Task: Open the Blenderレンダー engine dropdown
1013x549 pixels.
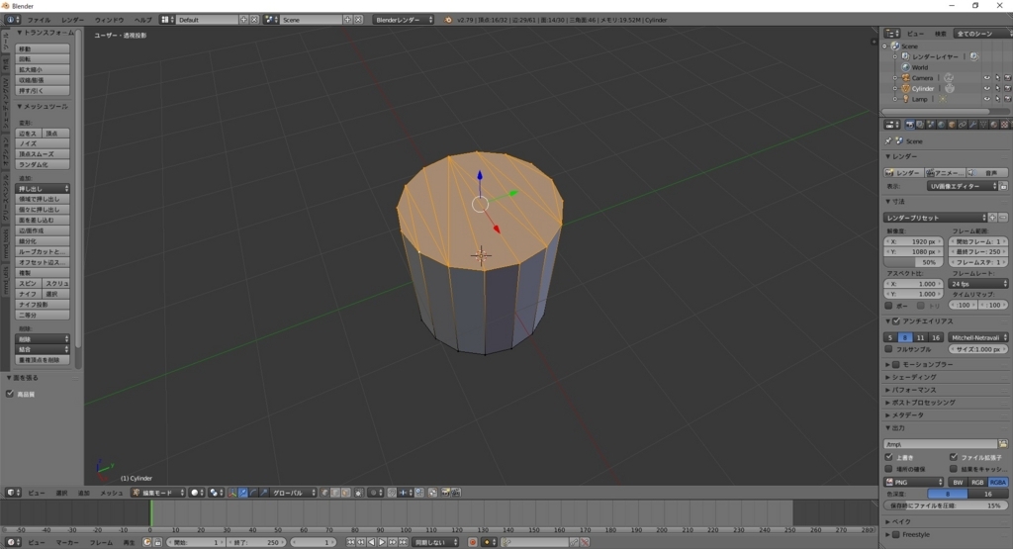Action: click(404, 20)
